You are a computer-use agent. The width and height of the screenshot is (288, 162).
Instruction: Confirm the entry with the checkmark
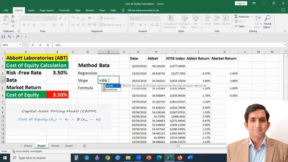click(40, 45)
